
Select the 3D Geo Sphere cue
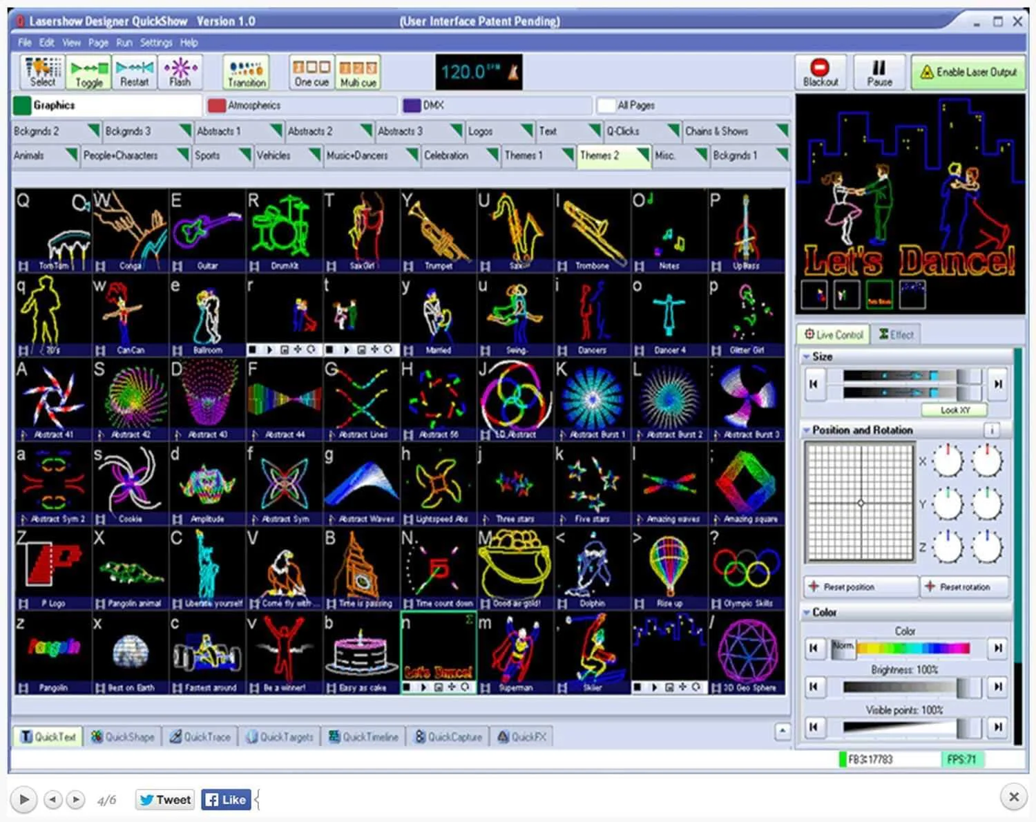point(747,653)
